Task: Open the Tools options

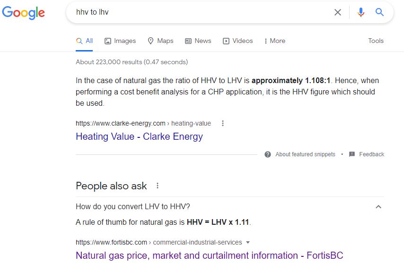Action: [x=376, y=41]
